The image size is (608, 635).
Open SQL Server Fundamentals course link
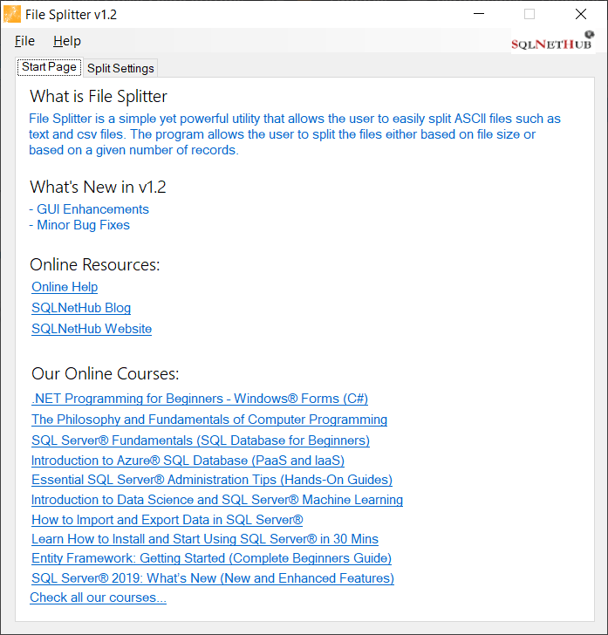(x=201, y=440)
